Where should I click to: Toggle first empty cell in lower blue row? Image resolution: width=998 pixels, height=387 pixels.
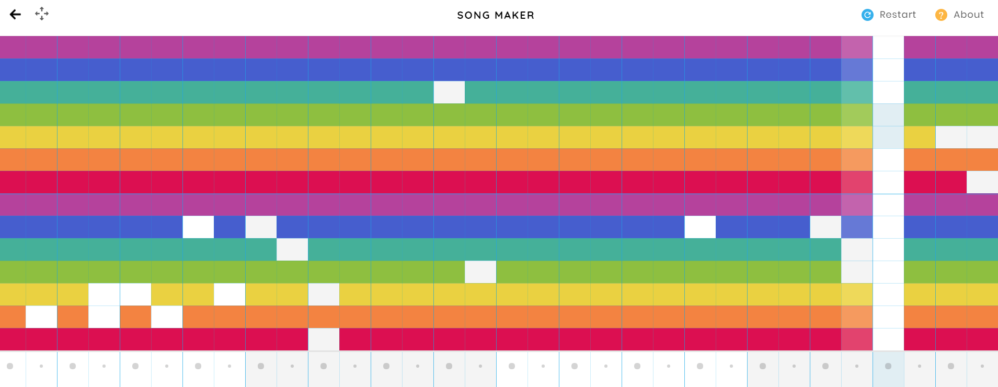coord(198,227)
